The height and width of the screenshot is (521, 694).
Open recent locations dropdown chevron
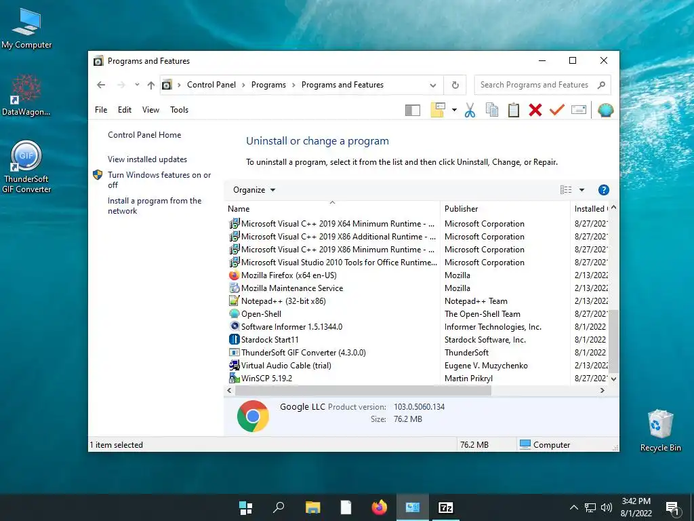pyautogui.click(x=137, y=85)
